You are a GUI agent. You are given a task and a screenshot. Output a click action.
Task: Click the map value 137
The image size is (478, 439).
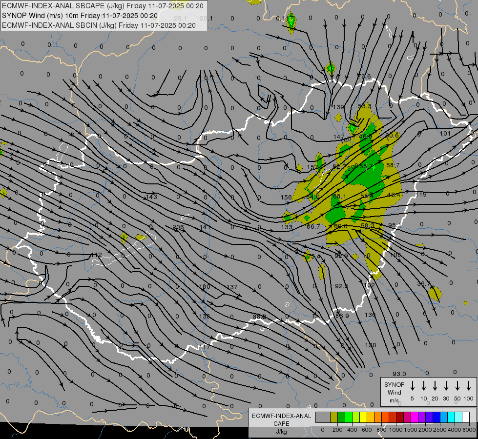coord(232,287)
